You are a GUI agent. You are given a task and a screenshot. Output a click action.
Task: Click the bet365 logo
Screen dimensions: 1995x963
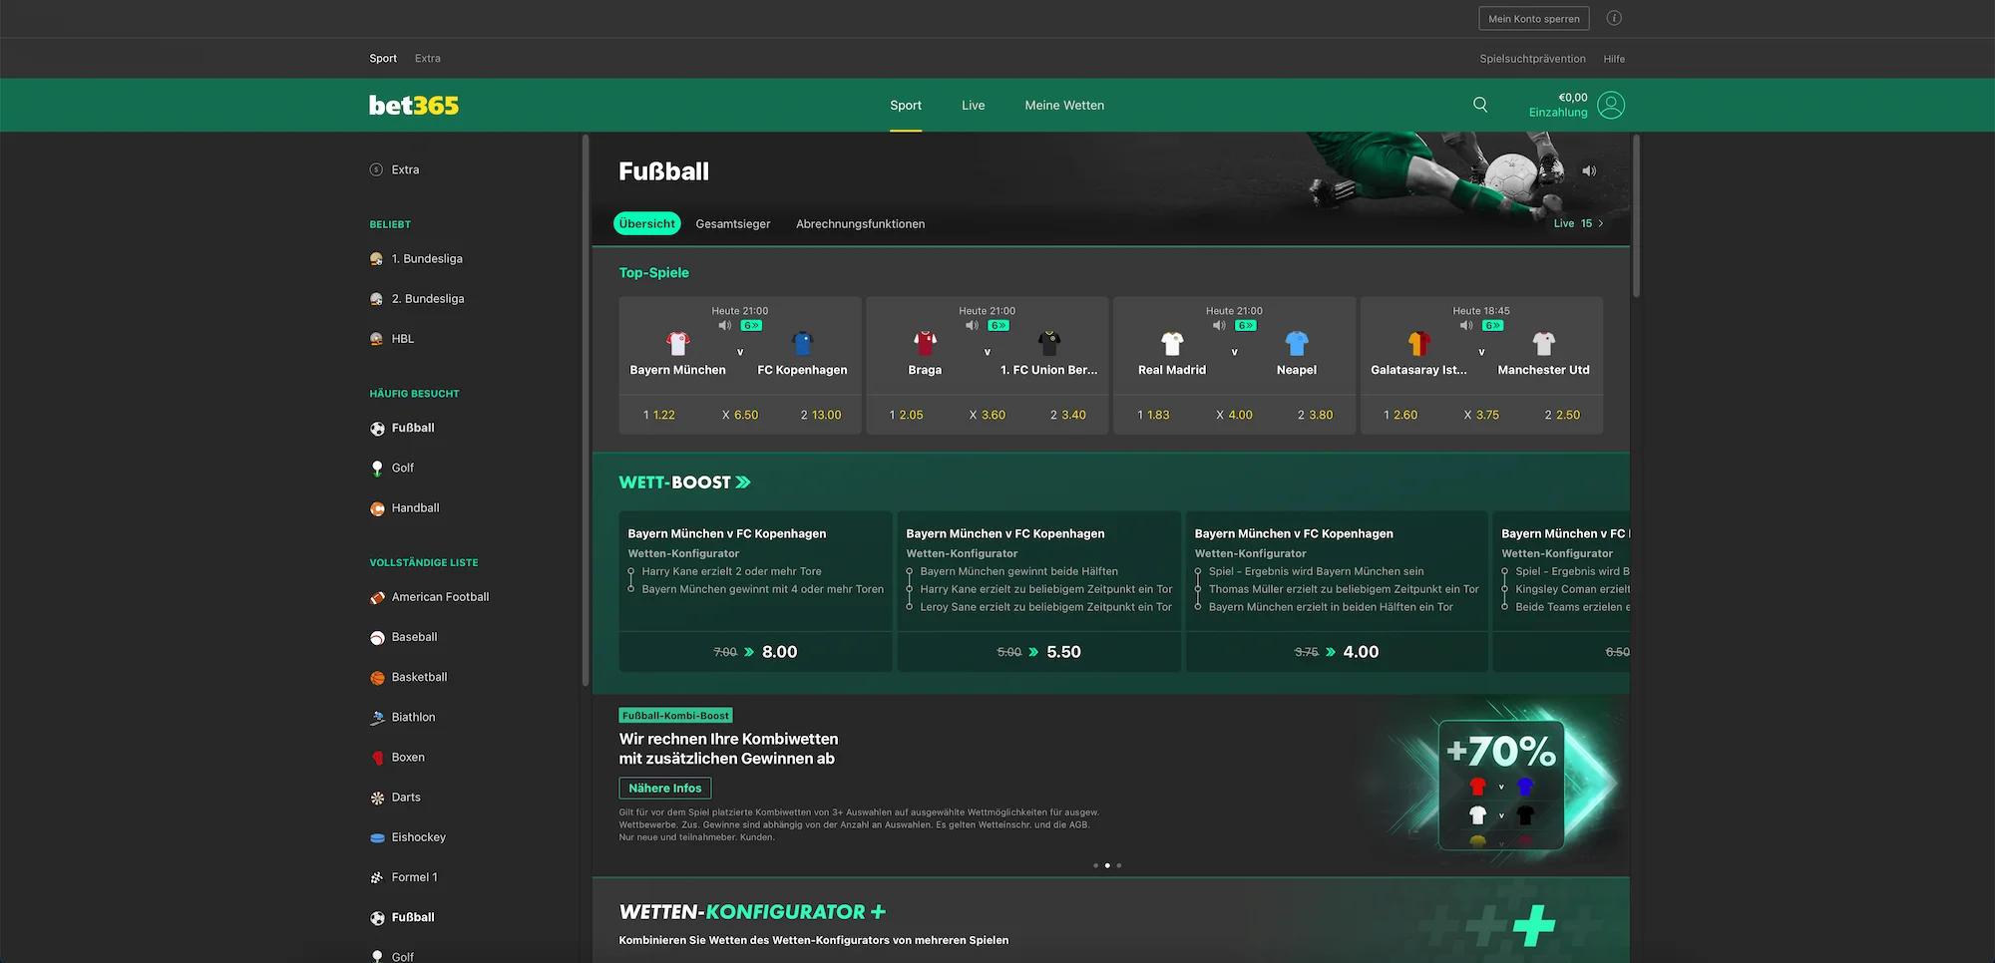click(x=414, y=105)
